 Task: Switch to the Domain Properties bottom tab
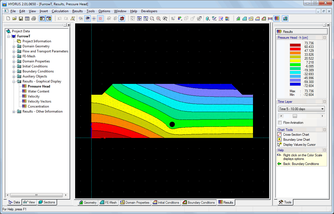tap(135, 203)
